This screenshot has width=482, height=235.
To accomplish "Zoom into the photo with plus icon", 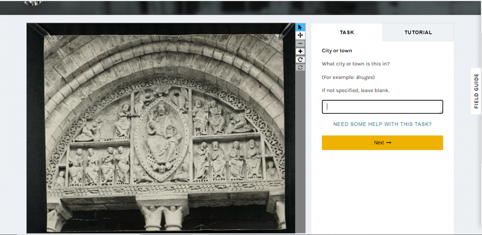I will point(300,51).
